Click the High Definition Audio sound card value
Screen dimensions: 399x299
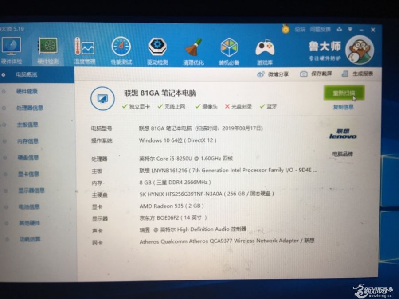point(193,229)
